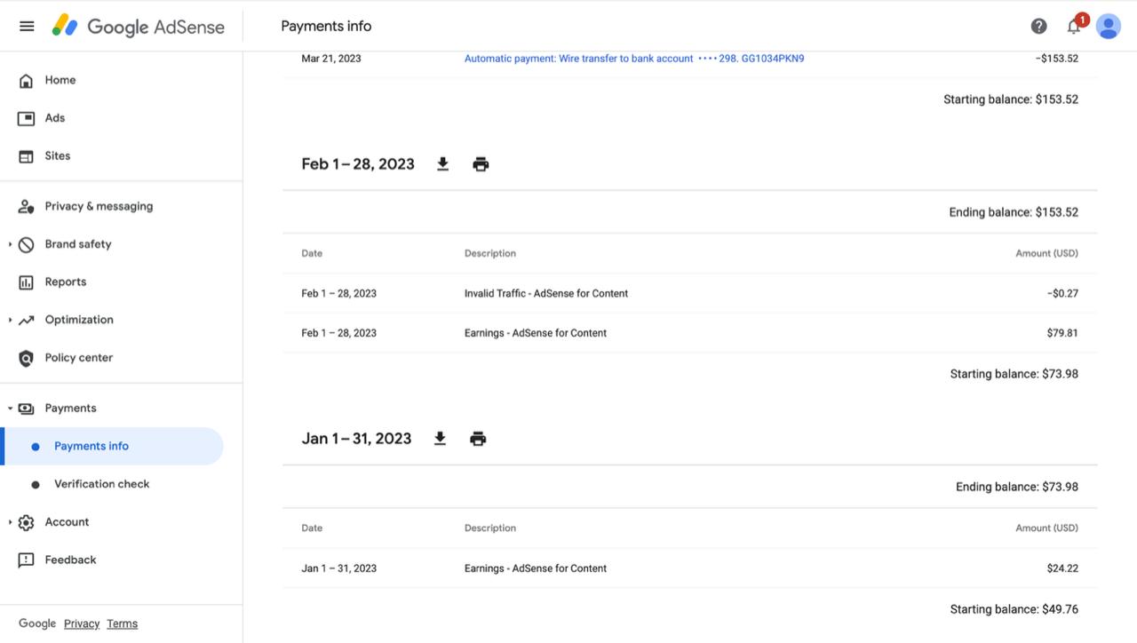The image size is (1137, 643).
Task: Click Ending balance: $73.98 text
Action: [x=1017, y=487]
